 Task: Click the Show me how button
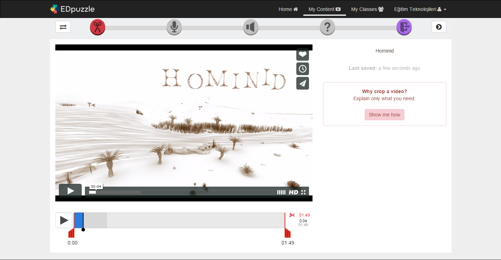click(384, 115)
